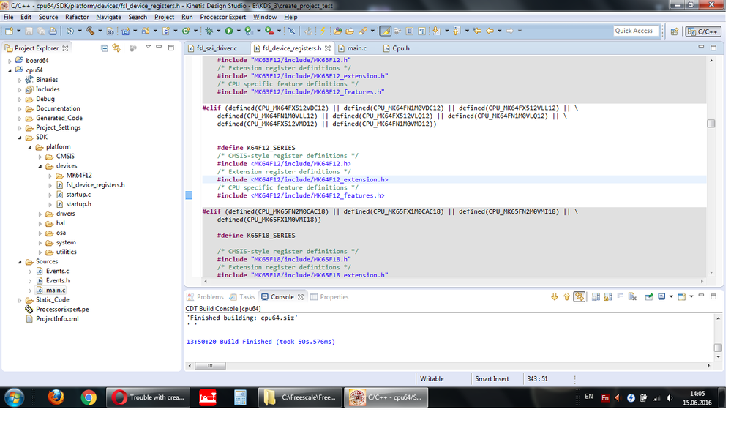Click the Pin Console icon

[649, 296]
